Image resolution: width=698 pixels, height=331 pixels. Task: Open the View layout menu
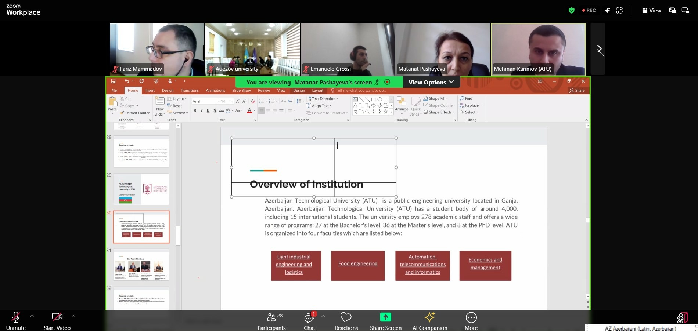pyautogui.click(x=651, y=10)
